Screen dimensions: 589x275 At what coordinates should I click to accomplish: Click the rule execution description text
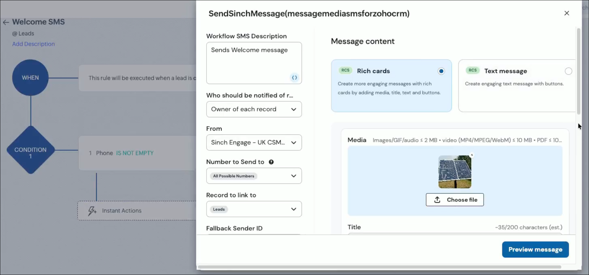(142, 78)
